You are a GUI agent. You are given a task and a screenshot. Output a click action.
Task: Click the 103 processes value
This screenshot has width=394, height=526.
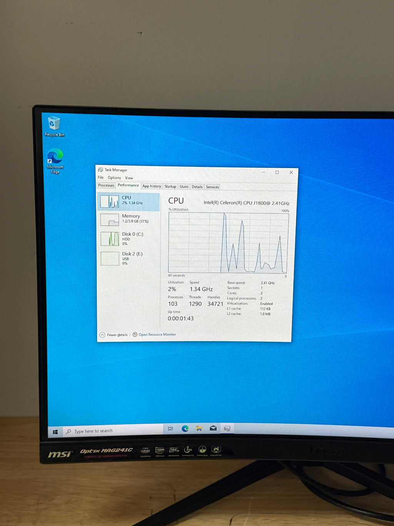click(173, 304)
